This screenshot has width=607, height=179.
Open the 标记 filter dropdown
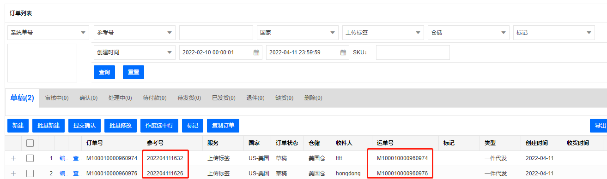pos(554,33)
